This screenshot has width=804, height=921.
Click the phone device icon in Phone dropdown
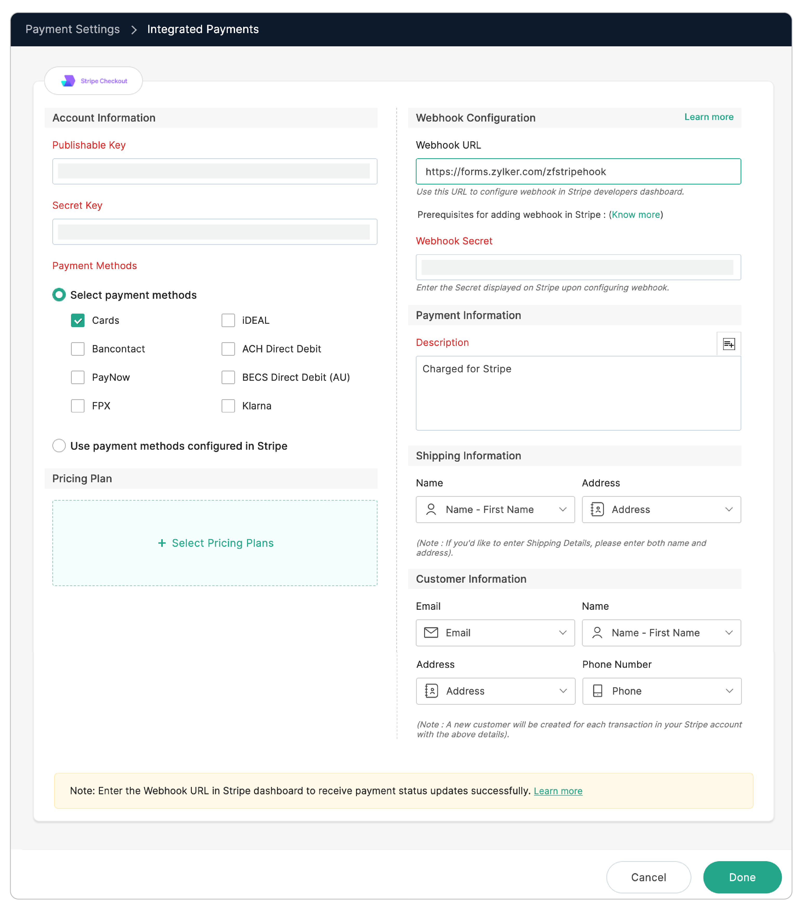click(597, 691)
